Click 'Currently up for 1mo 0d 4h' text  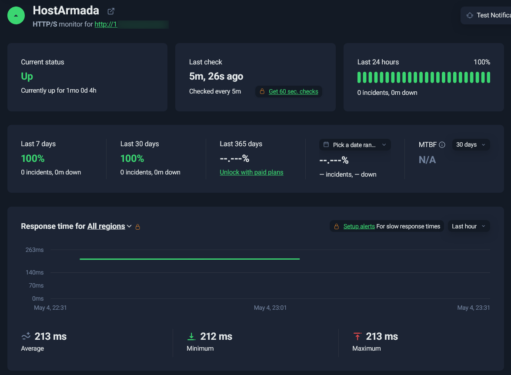pyautogui.click(x=59, y=90)
